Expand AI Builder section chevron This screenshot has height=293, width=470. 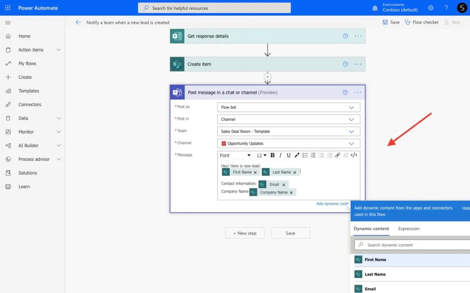[59, 146]
